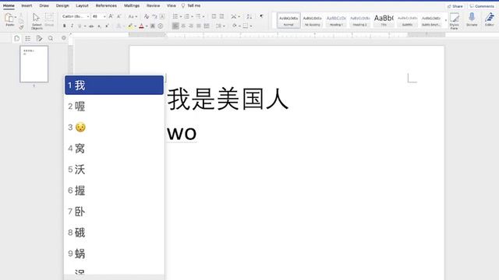Click the increase indent icon

pyautogui.click(x=221, y=16)
